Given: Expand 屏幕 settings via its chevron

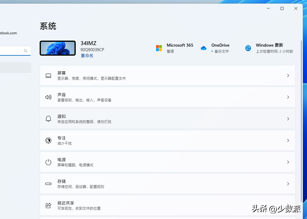Looking at the screenshot, I should point(288,76).
